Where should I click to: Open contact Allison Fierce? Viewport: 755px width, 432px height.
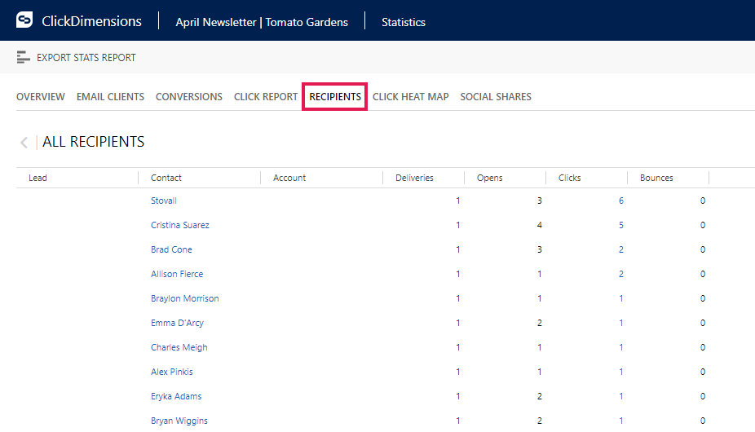coord(177,274)
